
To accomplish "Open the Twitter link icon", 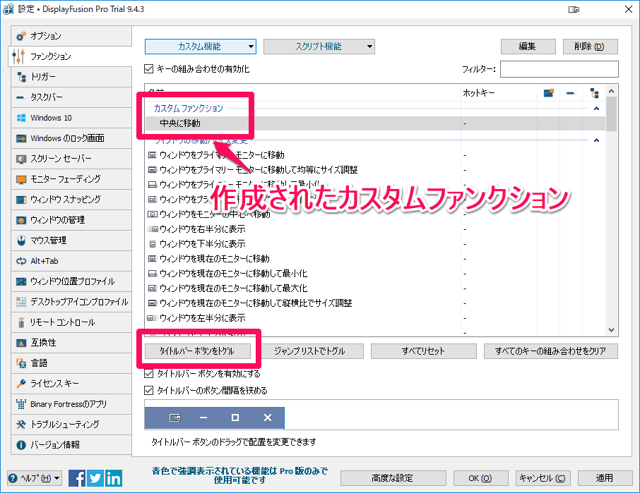I will point(95,478).
